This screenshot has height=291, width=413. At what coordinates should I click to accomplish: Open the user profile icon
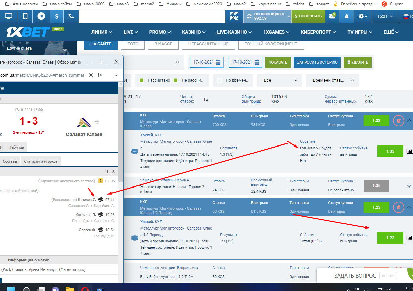click(347, 16)
